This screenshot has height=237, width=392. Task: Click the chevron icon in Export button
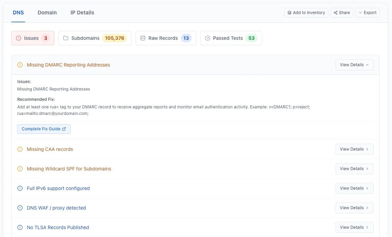[x=360, y=13]
